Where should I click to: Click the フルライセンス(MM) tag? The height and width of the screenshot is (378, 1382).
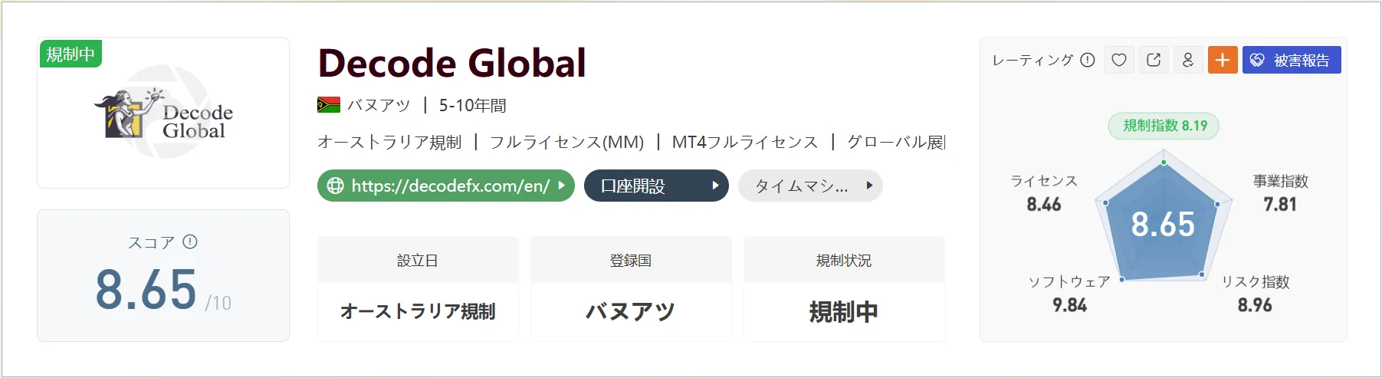pos(566,143)
